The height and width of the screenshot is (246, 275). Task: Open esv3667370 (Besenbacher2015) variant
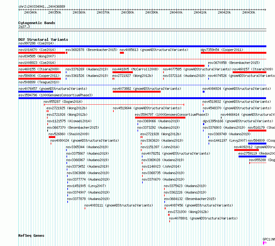73,127
